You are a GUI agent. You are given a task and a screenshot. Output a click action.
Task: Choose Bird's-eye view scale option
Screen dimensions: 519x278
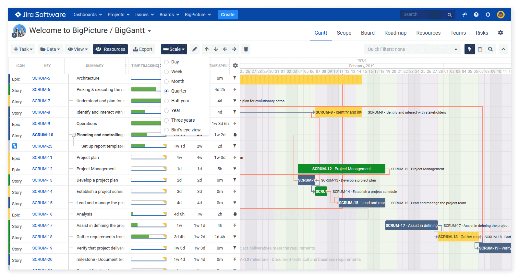(166, 130)
